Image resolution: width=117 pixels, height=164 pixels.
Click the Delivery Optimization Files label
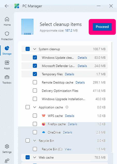coord(60,91)
